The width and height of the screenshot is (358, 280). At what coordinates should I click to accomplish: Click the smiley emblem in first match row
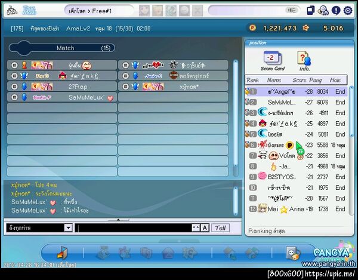coord(87,66)
